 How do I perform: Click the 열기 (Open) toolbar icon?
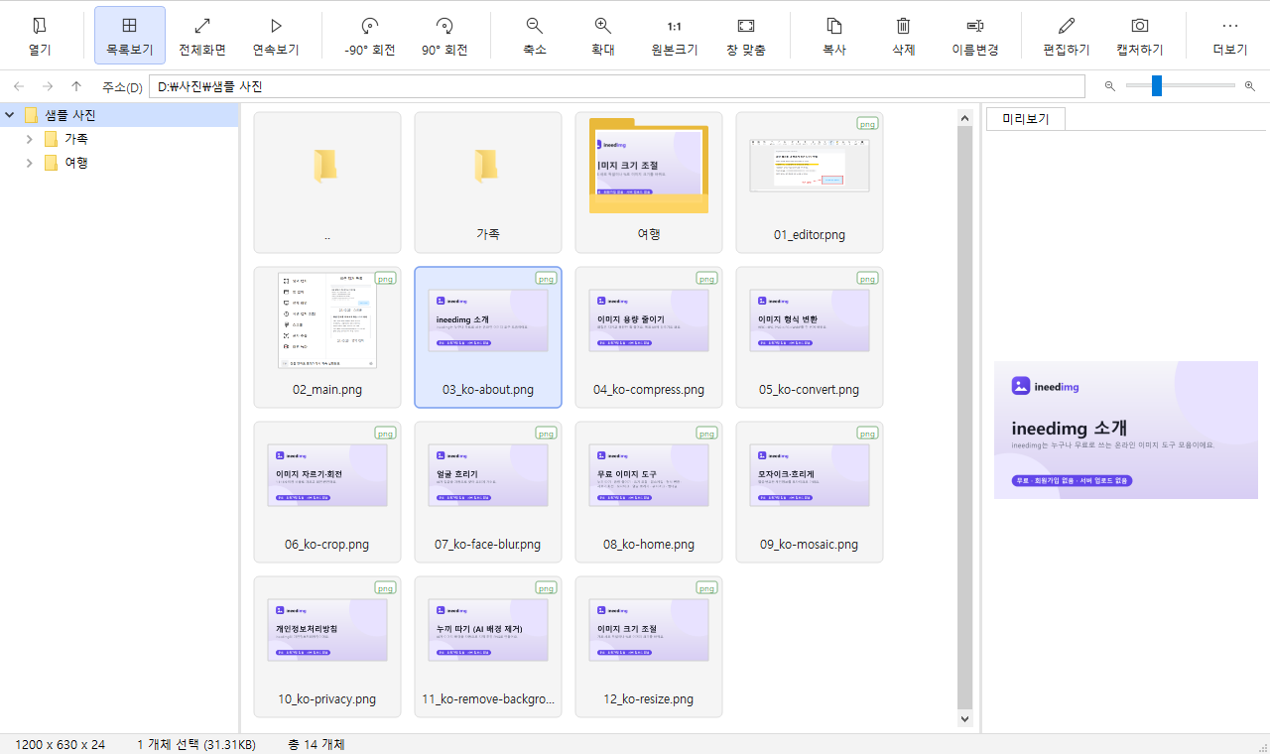40,26
